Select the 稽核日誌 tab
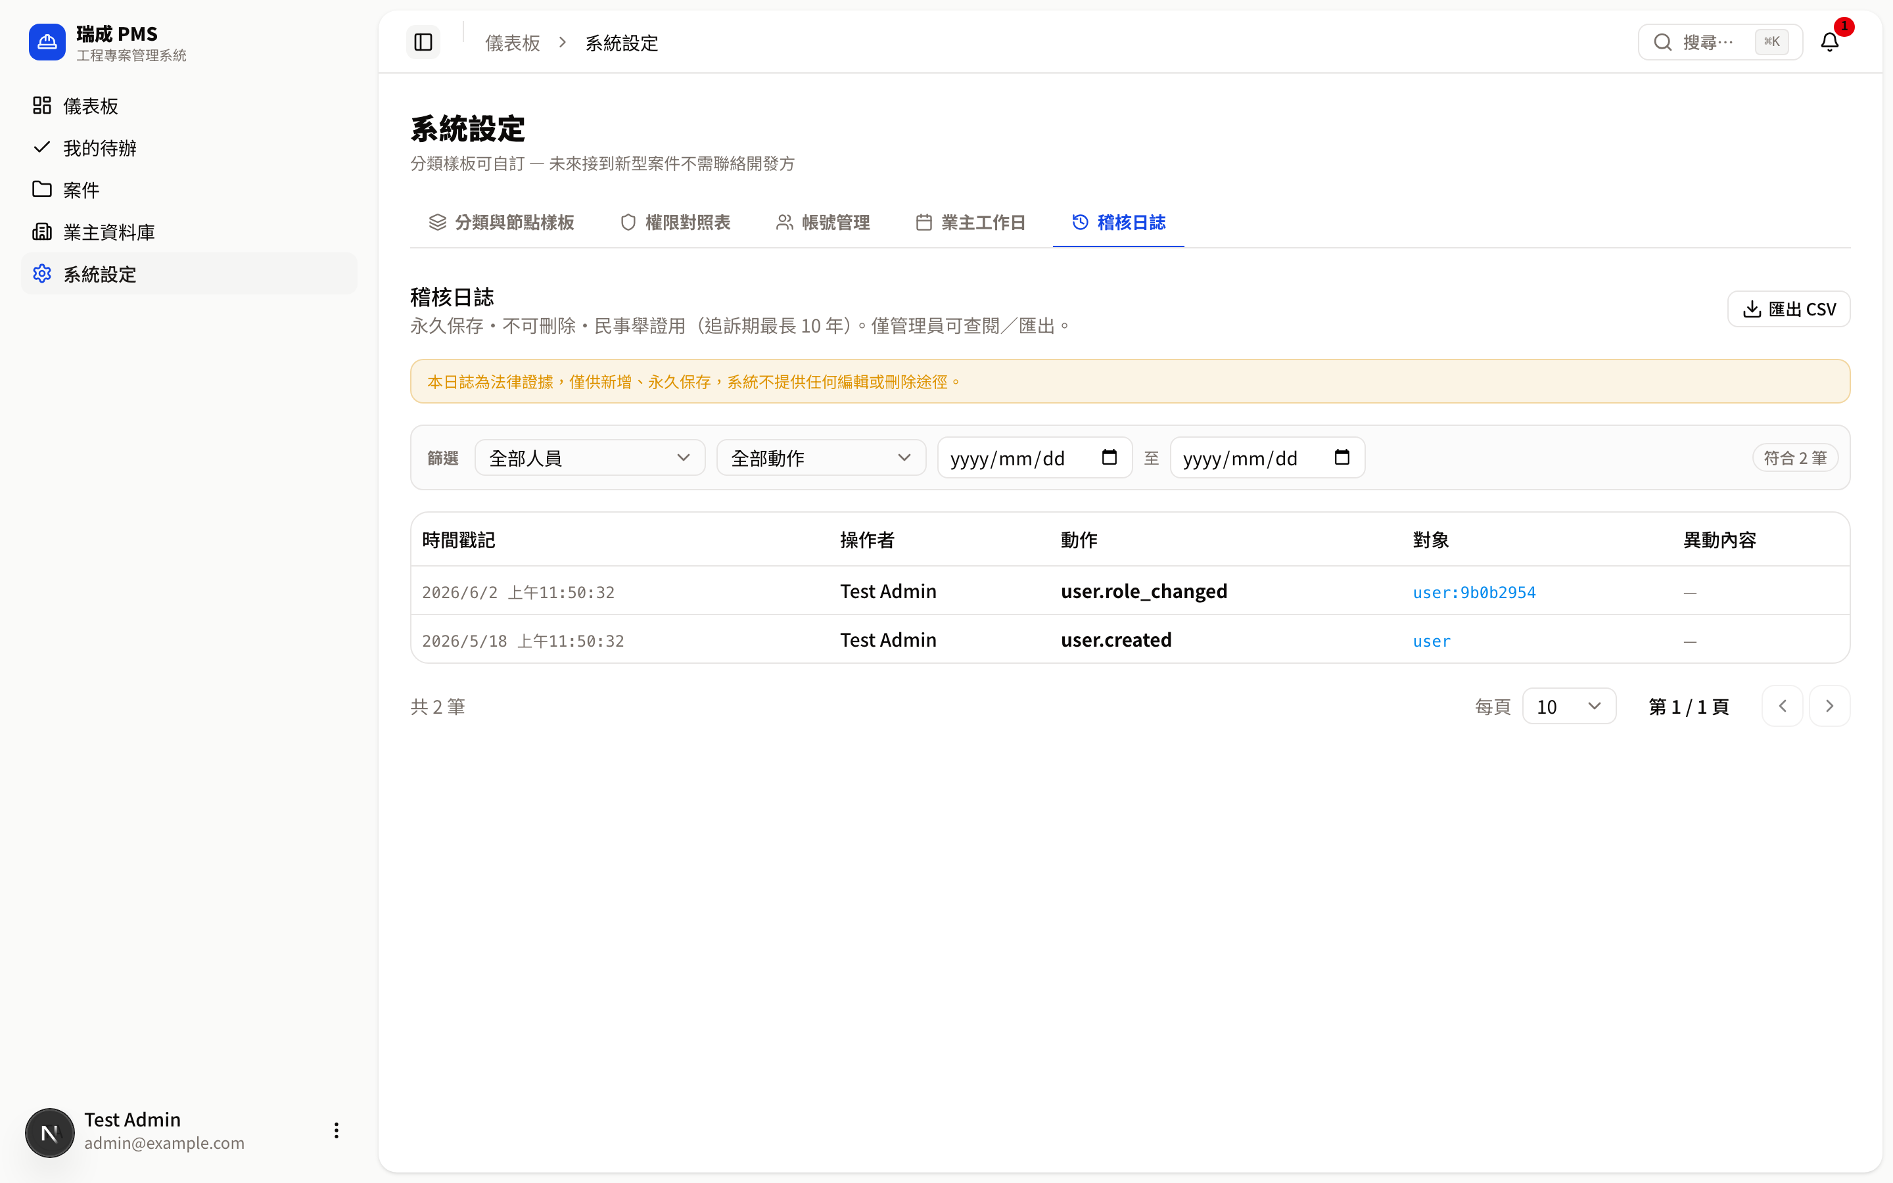This screenshot has width=1893, height=1183. pos(1119,223)
